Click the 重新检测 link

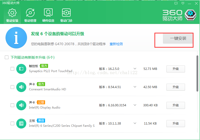coord(116,44)
